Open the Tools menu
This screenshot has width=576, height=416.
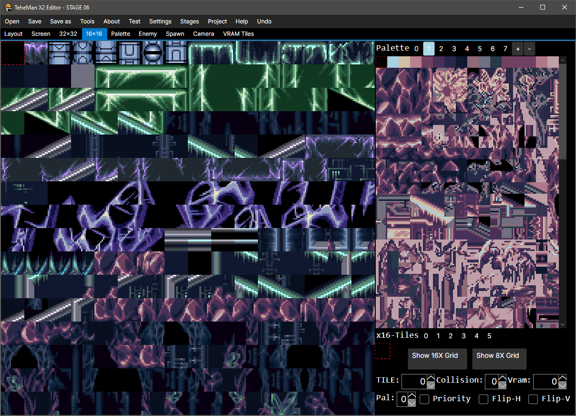coord(87,21)
